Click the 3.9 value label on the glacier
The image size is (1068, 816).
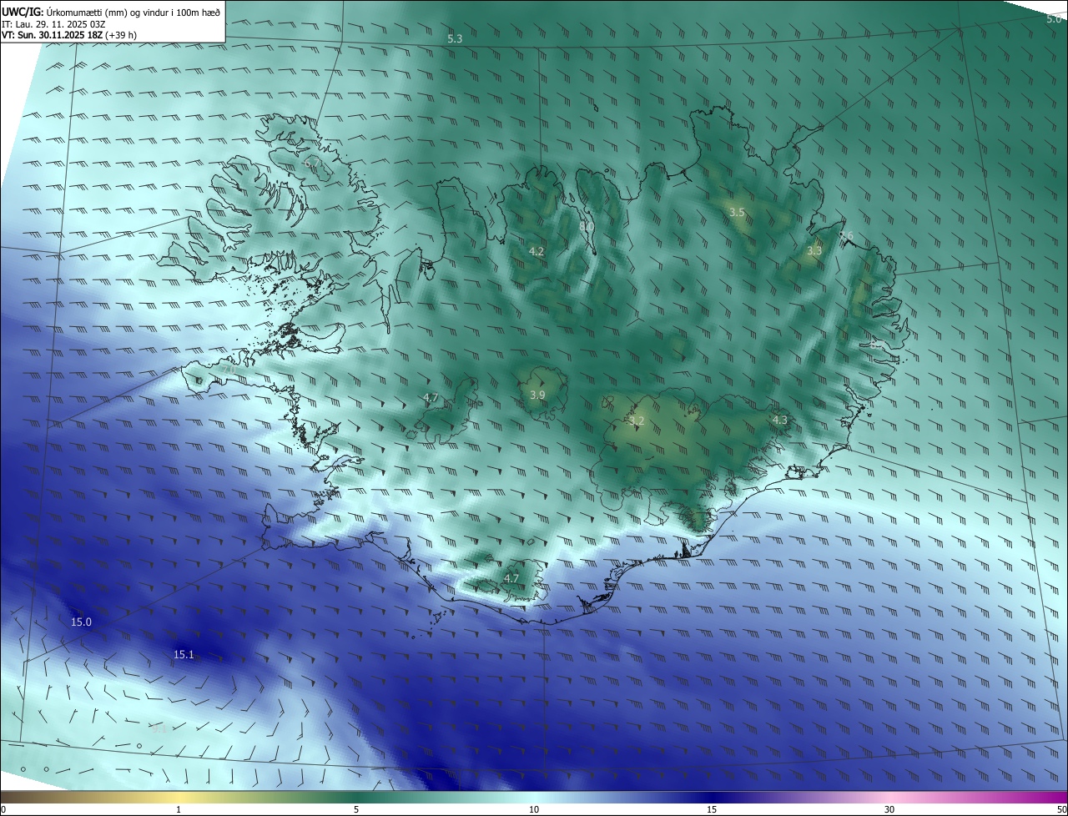[537, 395]
